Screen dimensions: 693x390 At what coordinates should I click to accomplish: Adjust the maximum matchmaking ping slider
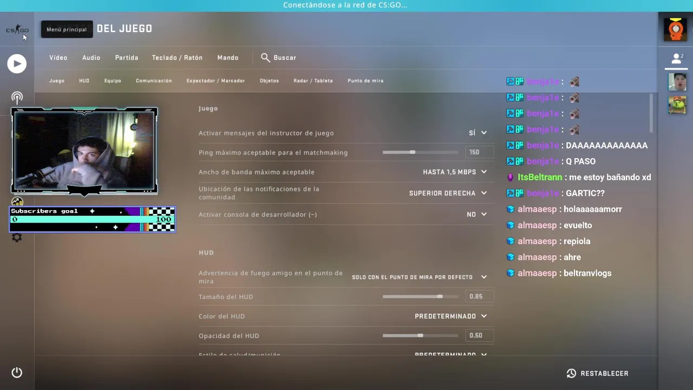pyautogui.click(x=420, y=152)
